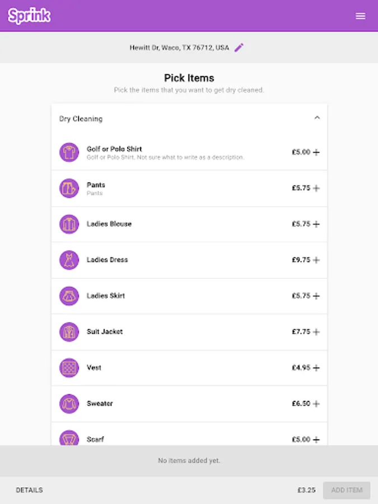
Task: Collapse the Dry Cleaning section
Action: (317, 118)
